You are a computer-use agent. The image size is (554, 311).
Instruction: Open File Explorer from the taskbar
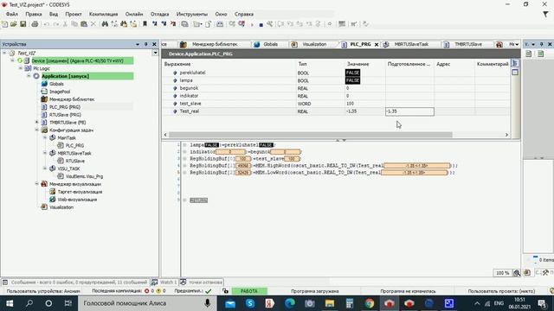click(330, 303)
